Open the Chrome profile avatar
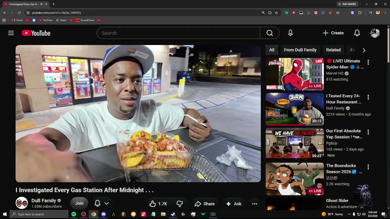 point(378,13)
